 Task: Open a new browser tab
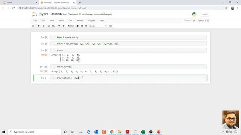[x=80, y=3]
